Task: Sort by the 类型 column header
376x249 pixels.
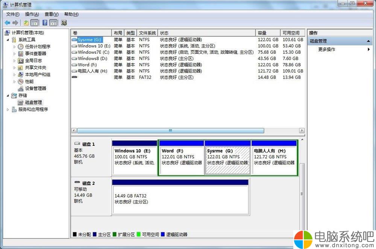Action: [x=131, y=33]
